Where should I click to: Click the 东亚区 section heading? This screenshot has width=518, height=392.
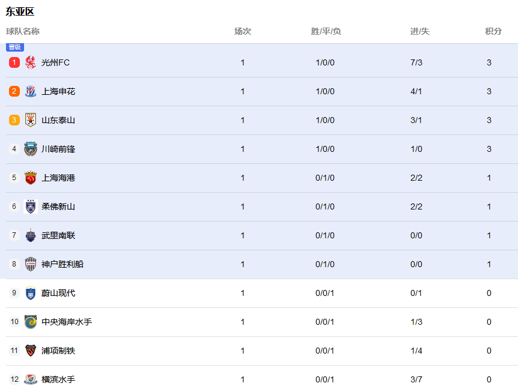[x=20, y=11]
